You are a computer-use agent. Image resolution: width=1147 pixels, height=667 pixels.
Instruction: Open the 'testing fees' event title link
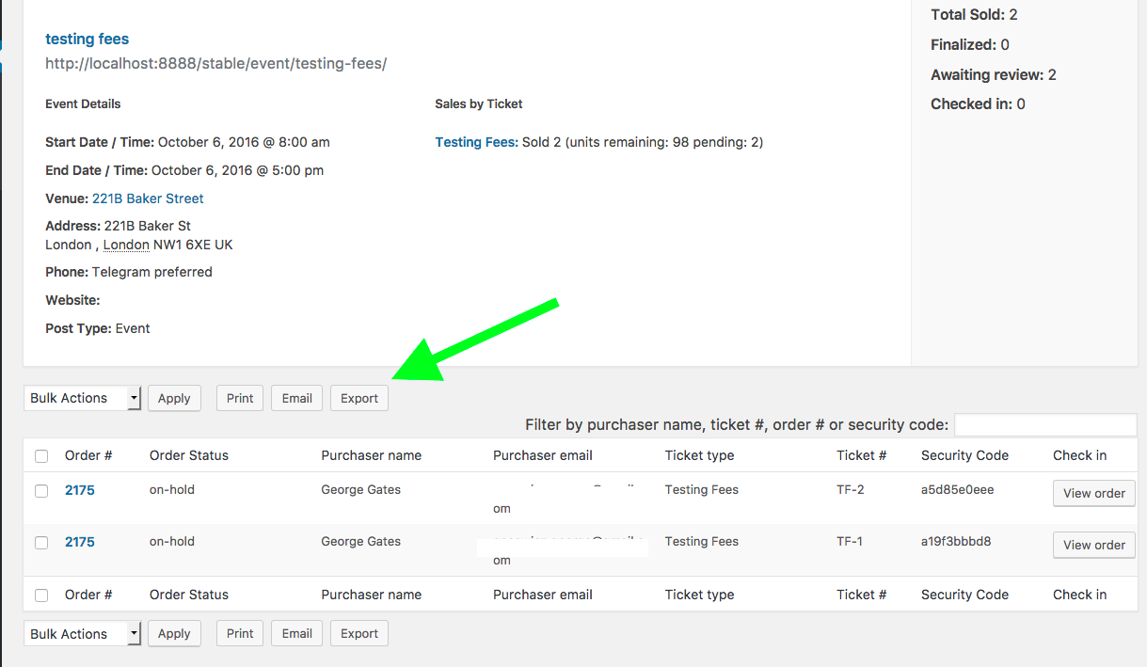[87, 40]
